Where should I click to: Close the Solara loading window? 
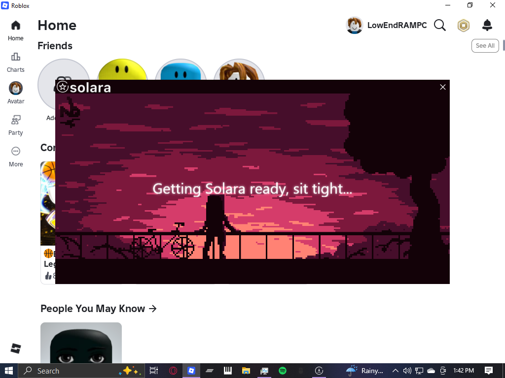coord(442,87)
